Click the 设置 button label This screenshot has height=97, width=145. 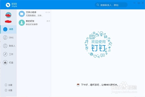point(10,90)
